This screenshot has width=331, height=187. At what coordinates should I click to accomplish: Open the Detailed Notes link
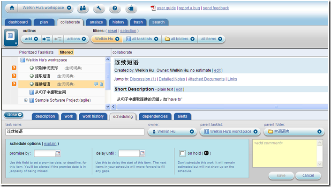[172, 79]
